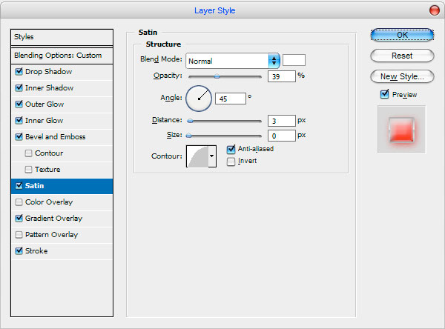The width and height of the screenshot is (445, 329).
Task: Click the OK button
Action: [402, 35]
